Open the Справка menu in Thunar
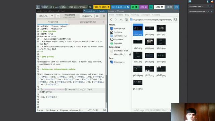This screenshot has height=121, width=215. [x=156, y=15]
